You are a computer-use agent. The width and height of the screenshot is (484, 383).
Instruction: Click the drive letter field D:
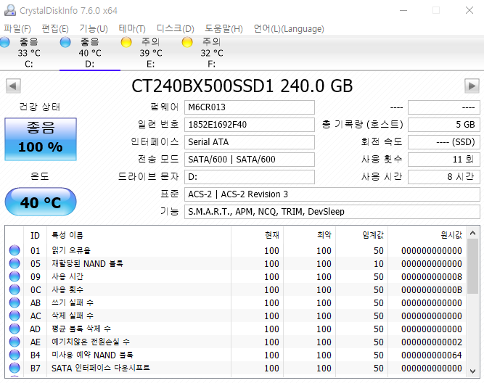pos(250,177)
